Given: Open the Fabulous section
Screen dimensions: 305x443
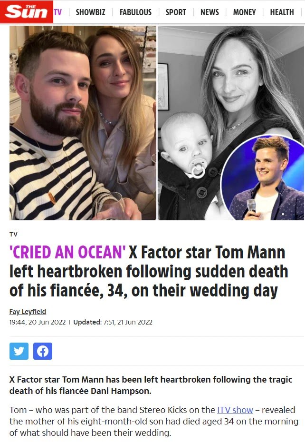Looking at the screenshot, I should tap(135, 12).
